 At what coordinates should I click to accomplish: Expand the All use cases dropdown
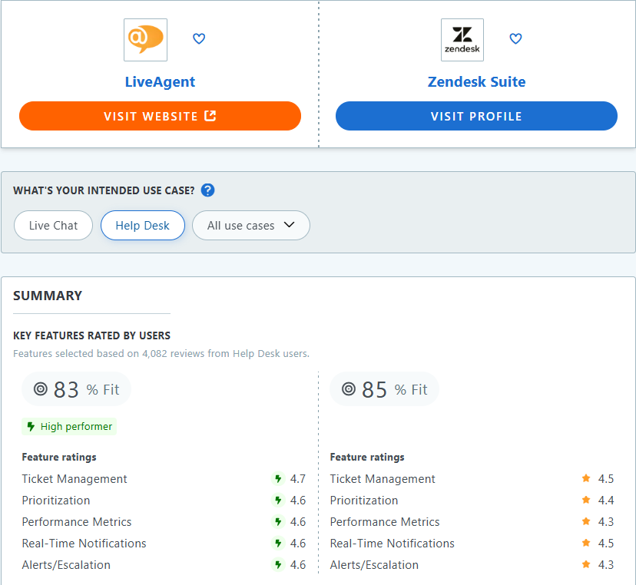[250, 225]
